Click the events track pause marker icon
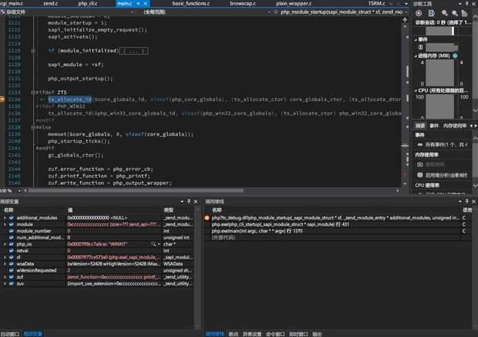478x337 pixels. (421, 47)
